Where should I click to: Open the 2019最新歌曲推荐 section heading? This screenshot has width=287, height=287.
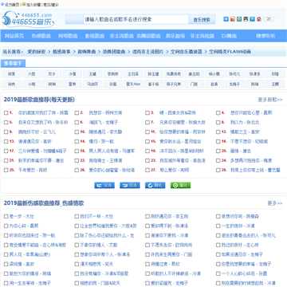39,100
